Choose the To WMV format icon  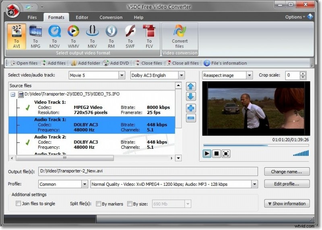tap(73, 37)
